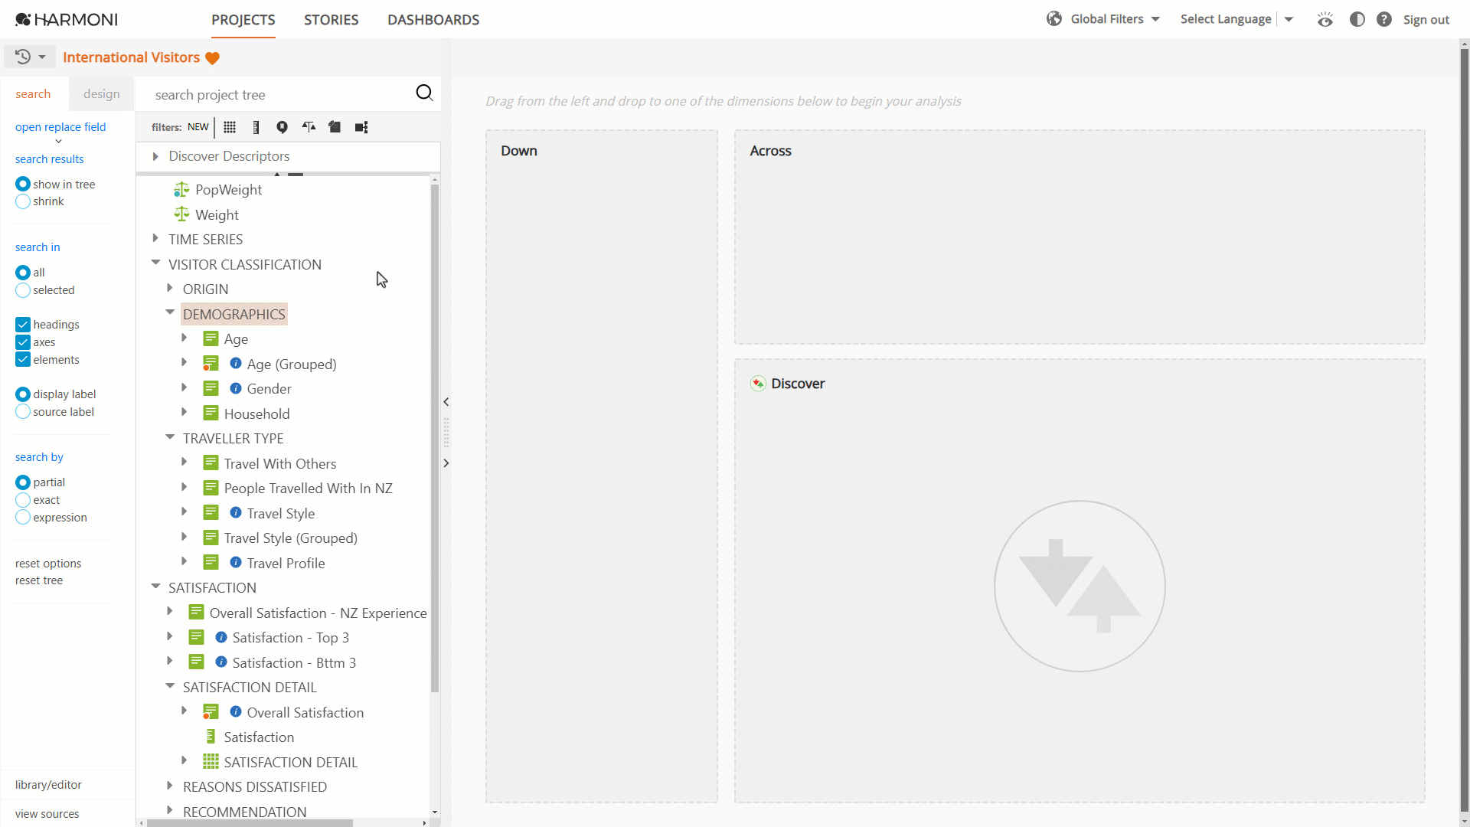Click the collapse left panel arrow
1470x827 pixels.
tap(446, 401)
